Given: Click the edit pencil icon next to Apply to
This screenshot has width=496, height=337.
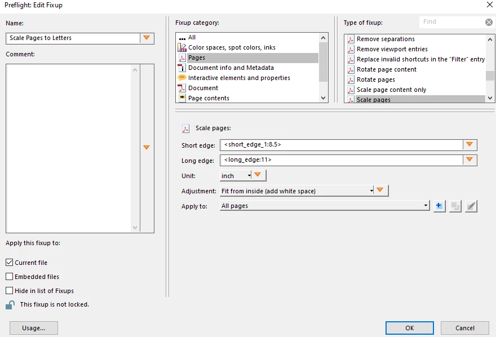Looking at the screenshot, I should point(471,206).
